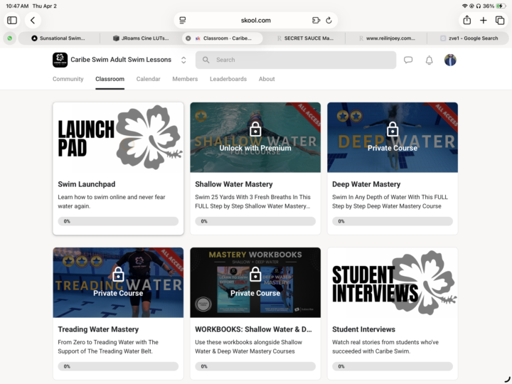This screenshot has width=512, height=384.
Task: Click 'Swim 25 Yards With 3 Fresh Breaths' text
Action: pyautogui.click(x=252, y=201)
